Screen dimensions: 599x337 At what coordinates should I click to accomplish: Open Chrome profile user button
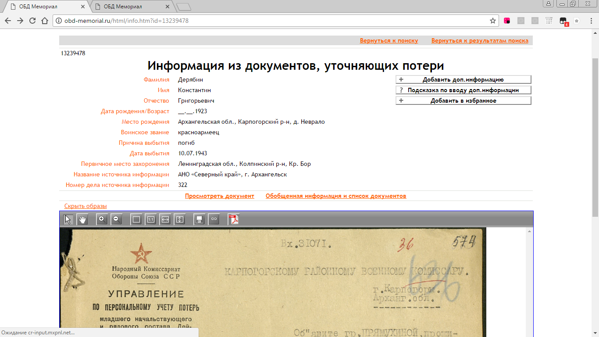(549, 4)
